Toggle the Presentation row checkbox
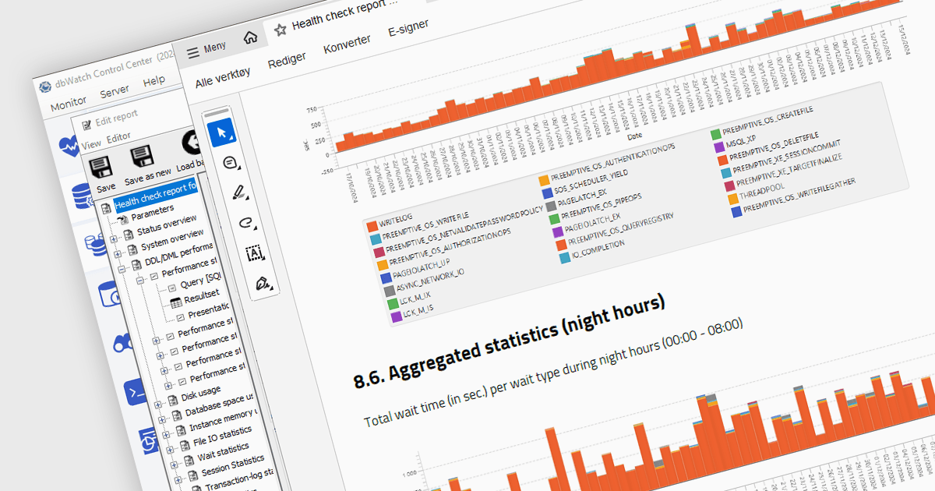 [x=181, y=318]
